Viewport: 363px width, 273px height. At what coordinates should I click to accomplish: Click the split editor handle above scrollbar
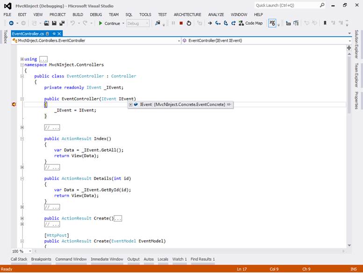tap(349, 48)
